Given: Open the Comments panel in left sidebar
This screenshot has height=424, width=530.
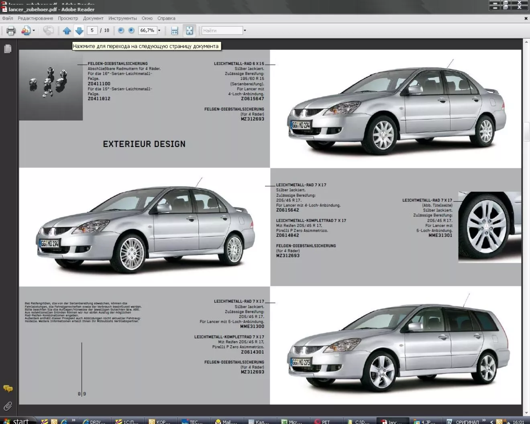Looking at the screenshot, I should click(8, 388).
